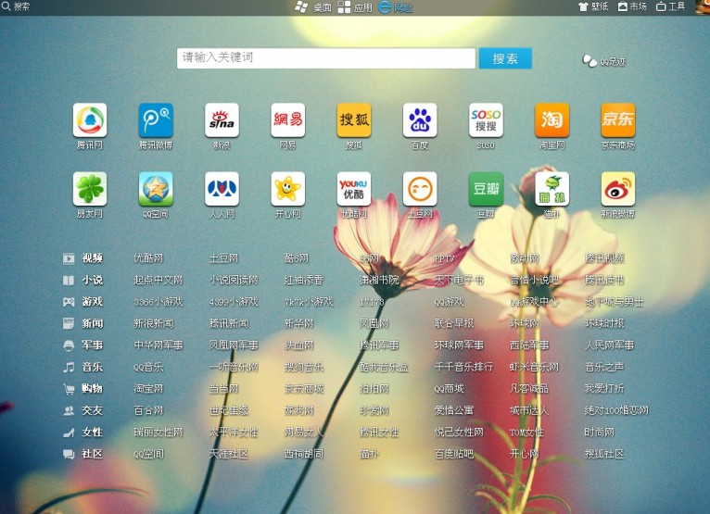Open the 中华网军事 link
The width and height of the screenshot is (710, 514).
click(158, 345)
